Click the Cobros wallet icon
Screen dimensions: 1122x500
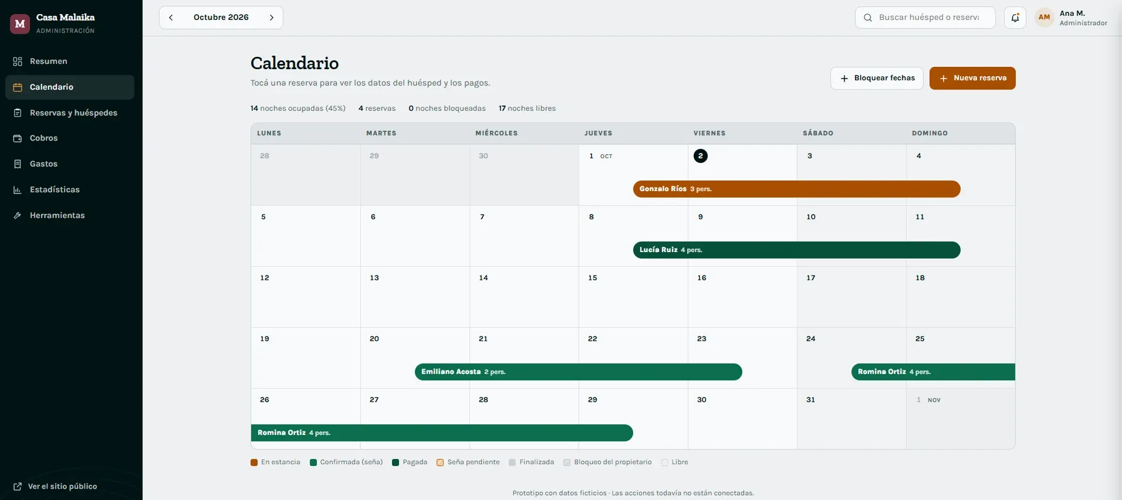click(x=18, y=138)
